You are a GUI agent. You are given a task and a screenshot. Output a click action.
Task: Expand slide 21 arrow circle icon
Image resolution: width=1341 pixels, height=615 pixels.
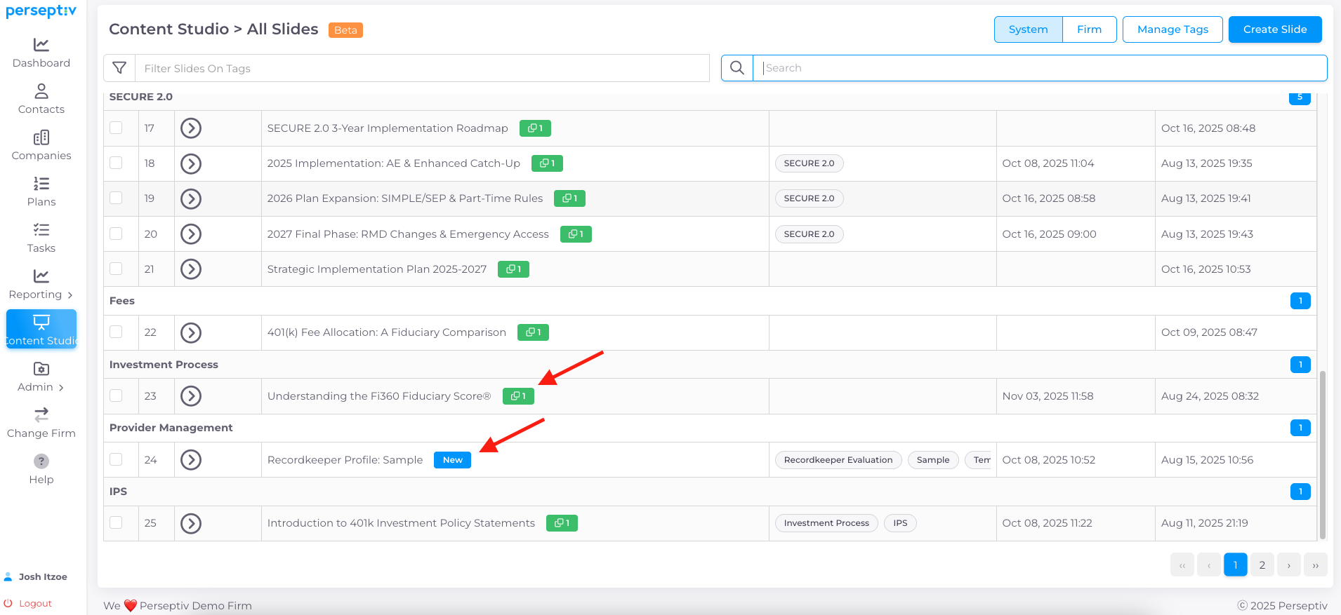click(191, 269)
